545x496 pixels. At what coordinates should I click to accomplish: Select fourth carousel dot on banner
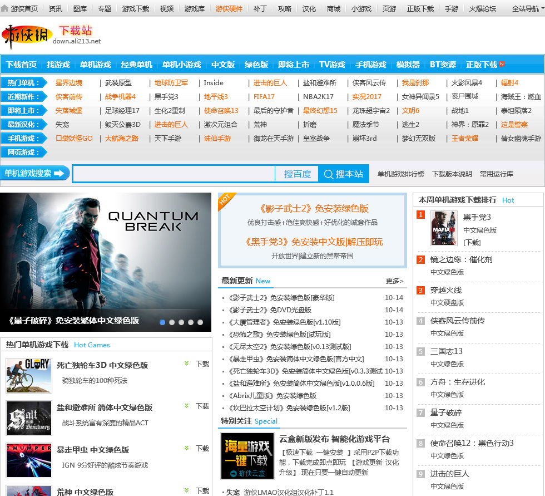(x=191, y=322)
